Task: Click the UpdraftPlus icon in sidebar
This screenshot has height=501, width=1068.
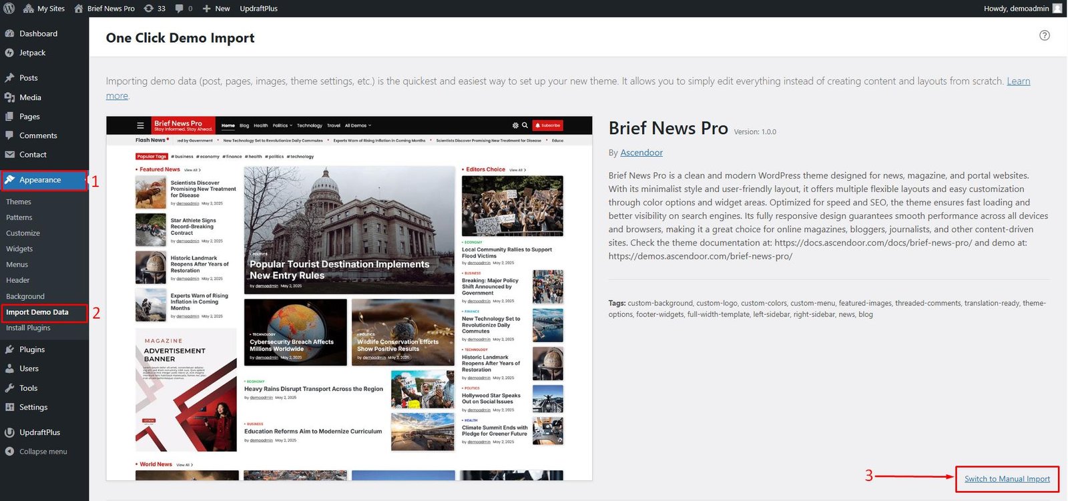Action: (x=9, y=432)
